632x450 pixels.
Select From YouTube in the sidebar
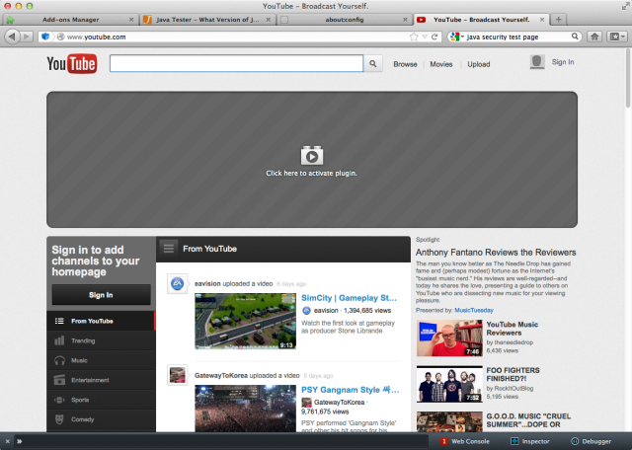101,321
